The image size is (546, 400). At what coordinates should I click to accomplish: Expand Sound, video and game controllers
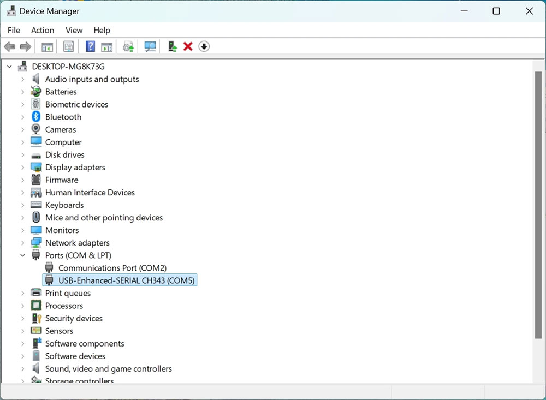(22, 368)
